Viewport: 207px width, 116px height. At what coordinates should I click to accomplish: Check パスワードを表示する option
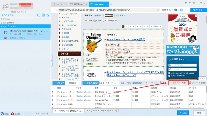169,76
